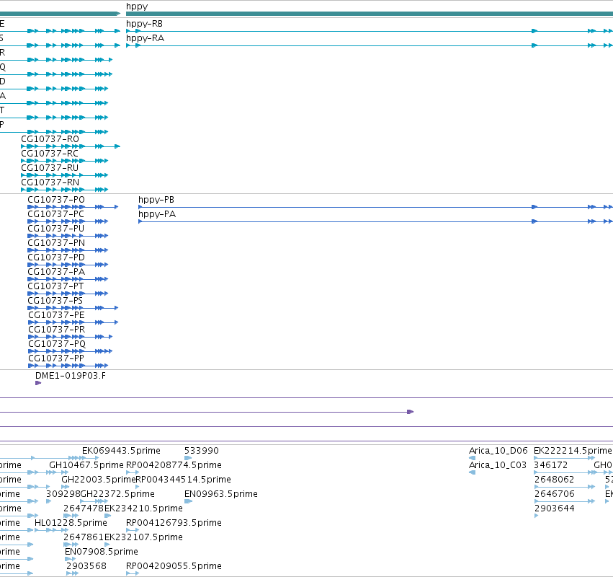Open the DME1-019P03.F feature
Viewport: 613px width, 577px height.
pos(71,376)
